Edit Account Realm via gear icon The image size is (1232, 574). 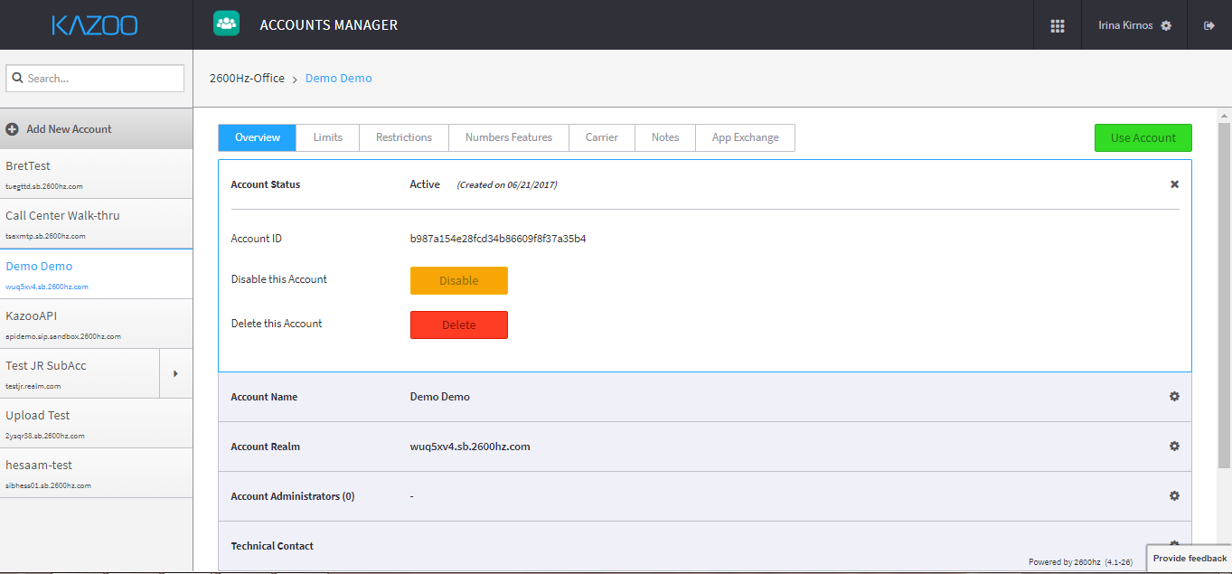[x=1174, y=447]
